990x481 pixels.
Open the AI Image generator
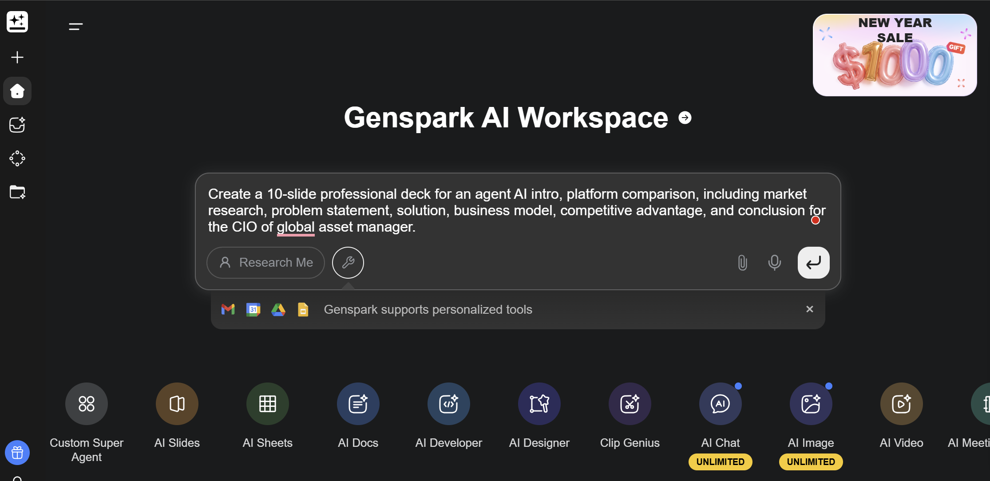811,404
